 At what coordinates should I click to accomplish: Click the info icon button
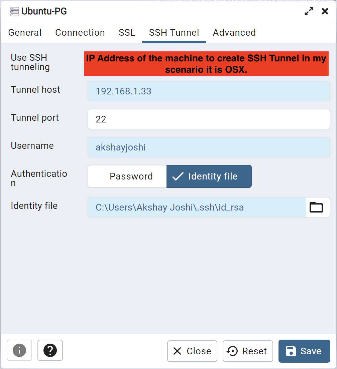[x=19, y=350]
